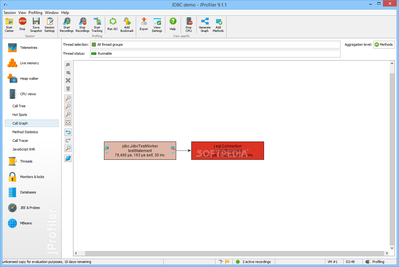399x267 pixels.
Task: Click Stop CPU recording
Action: [x=189, y=25]
